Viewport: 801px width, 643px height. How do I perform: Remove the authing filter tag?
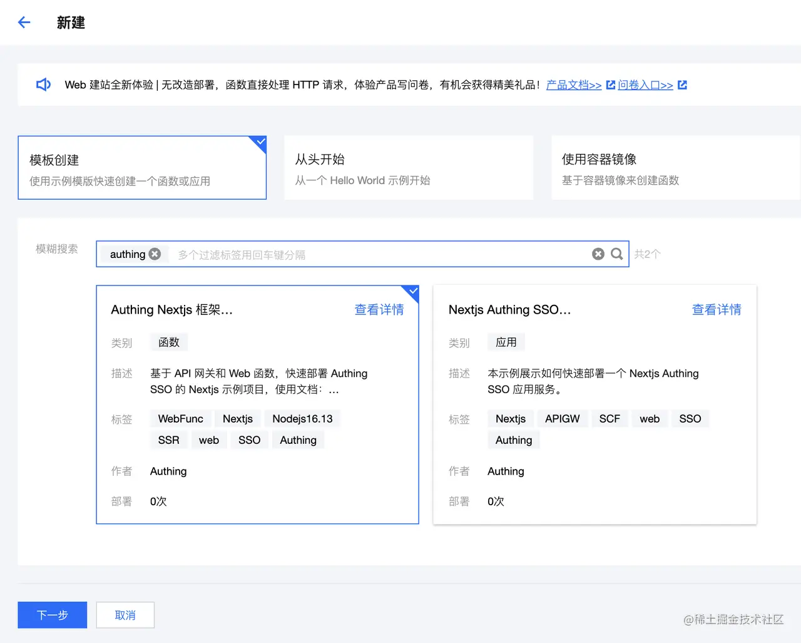[155, 254]
